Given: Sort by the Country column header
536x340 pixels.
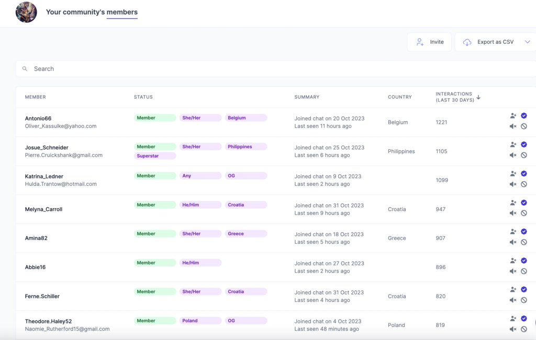Looking at the screenshot, I should (x=399, y=97).
